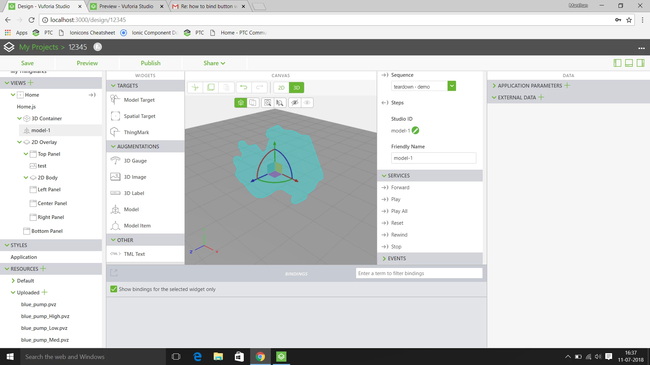Expand the EVENTS section

[396, 259]
